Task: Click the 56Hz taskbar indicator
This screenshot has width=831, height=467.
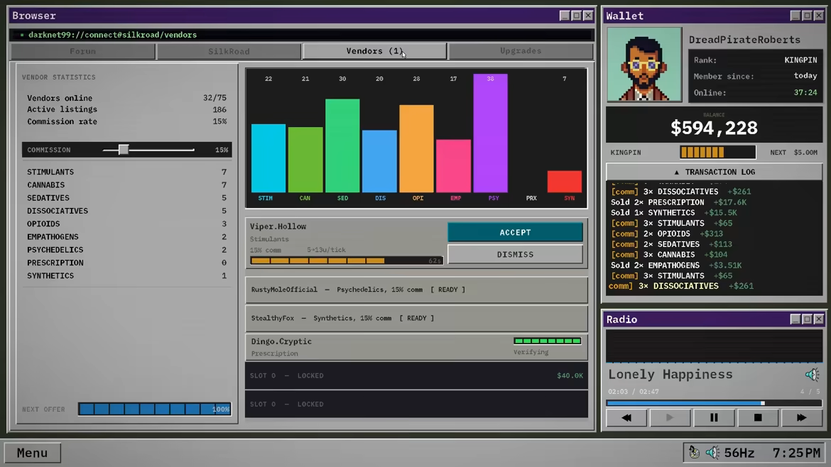Action: (739, 453)
